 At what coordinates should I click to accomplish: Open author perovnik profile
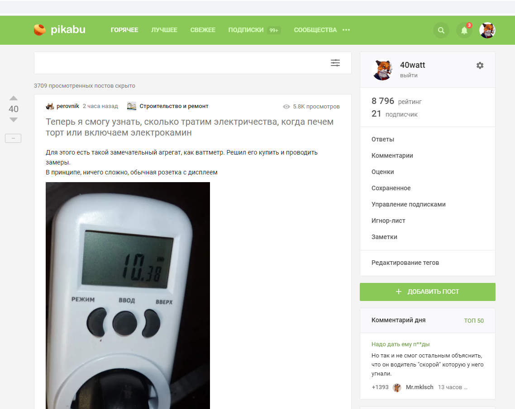tap(68, 106)
